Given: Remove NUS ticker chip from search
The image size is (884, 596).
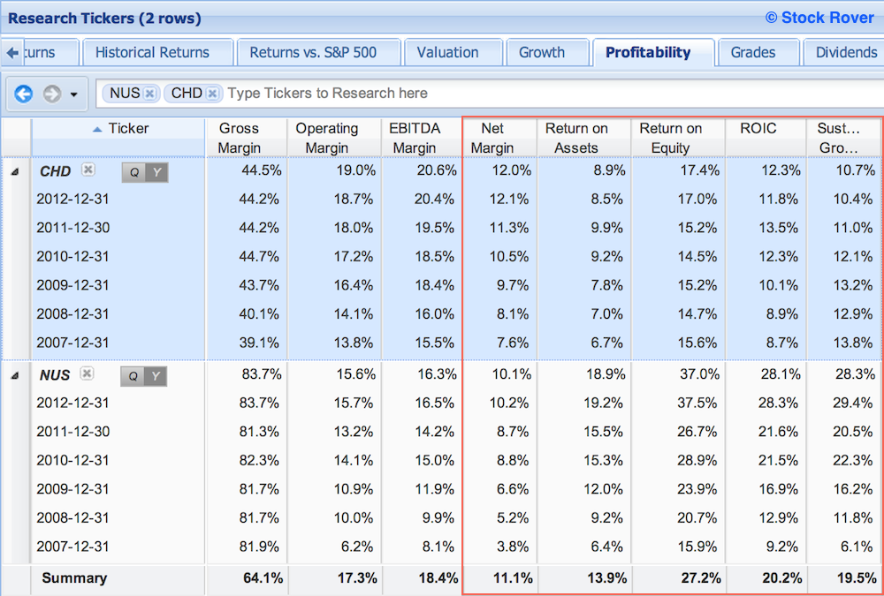Looking at the screenshot, I should (149, 94).
